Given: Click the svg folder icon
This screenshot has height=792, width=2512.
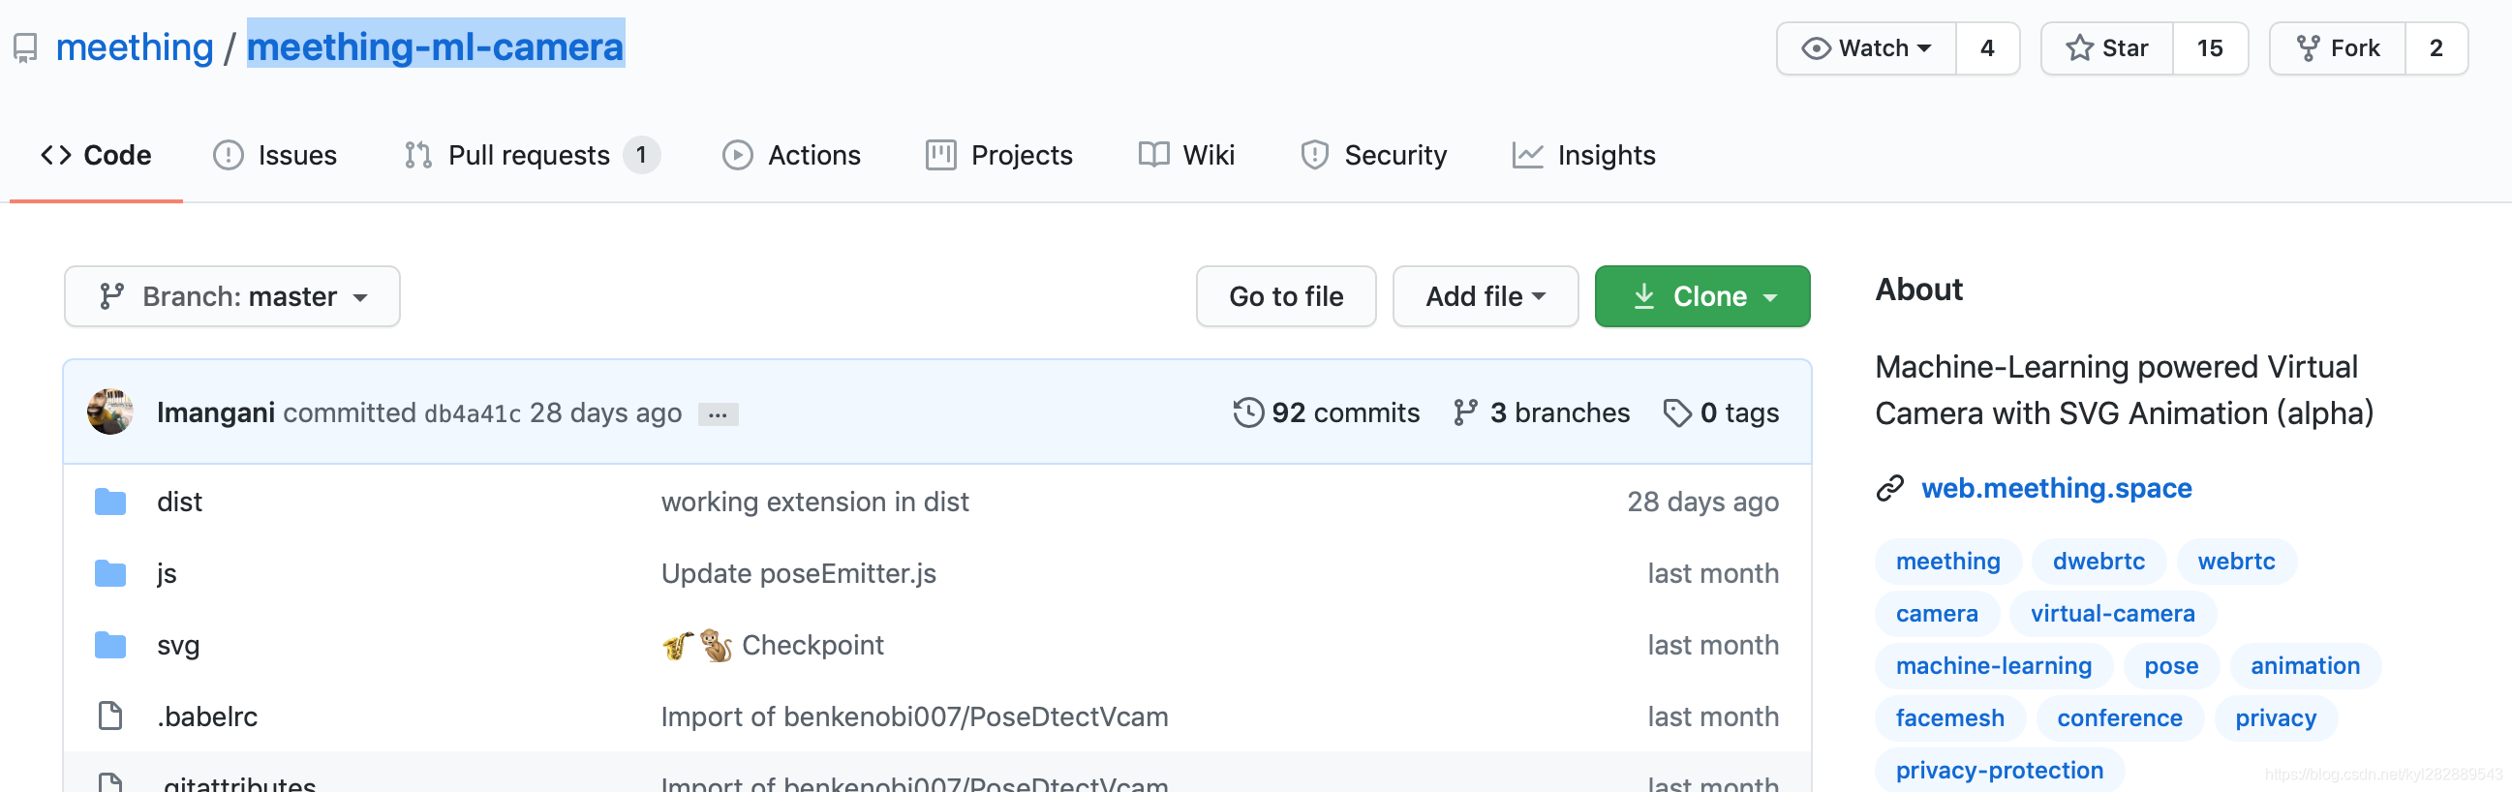Looking at the screenshot, I should click(x=110, y=646).
